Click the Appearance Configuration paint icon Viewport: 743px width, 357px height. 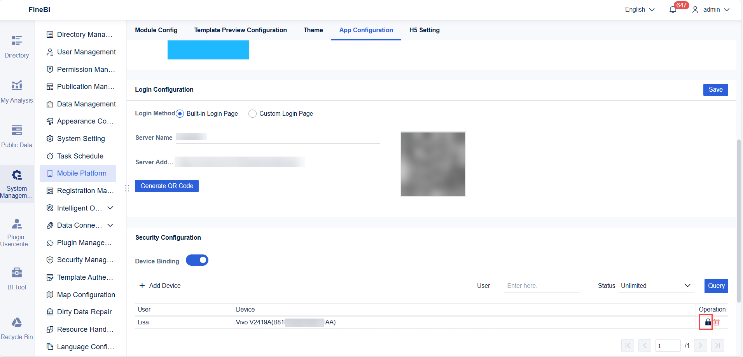(50, 121)
